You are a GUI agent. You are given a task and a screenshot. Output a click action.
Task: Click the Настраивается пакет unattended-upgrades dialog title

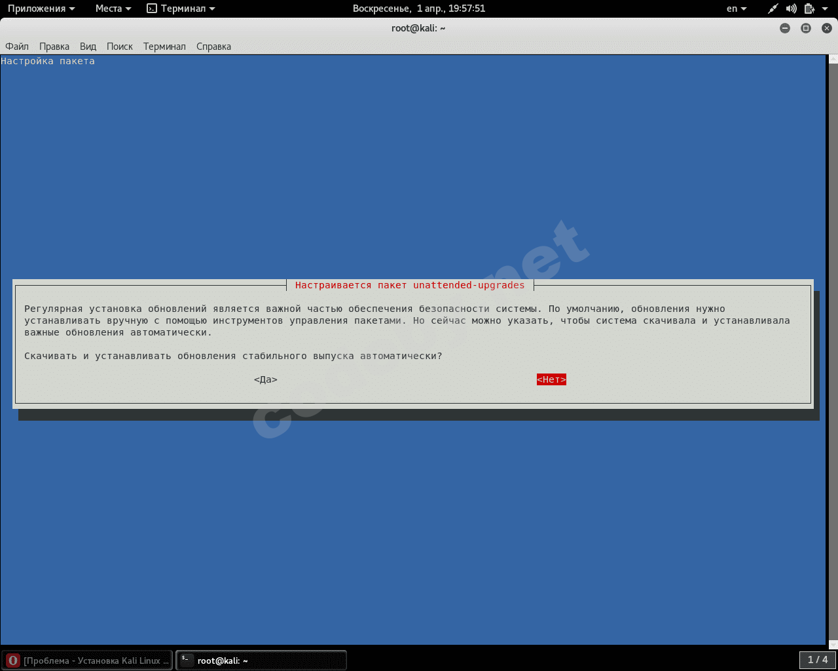[x=410, y=285]
